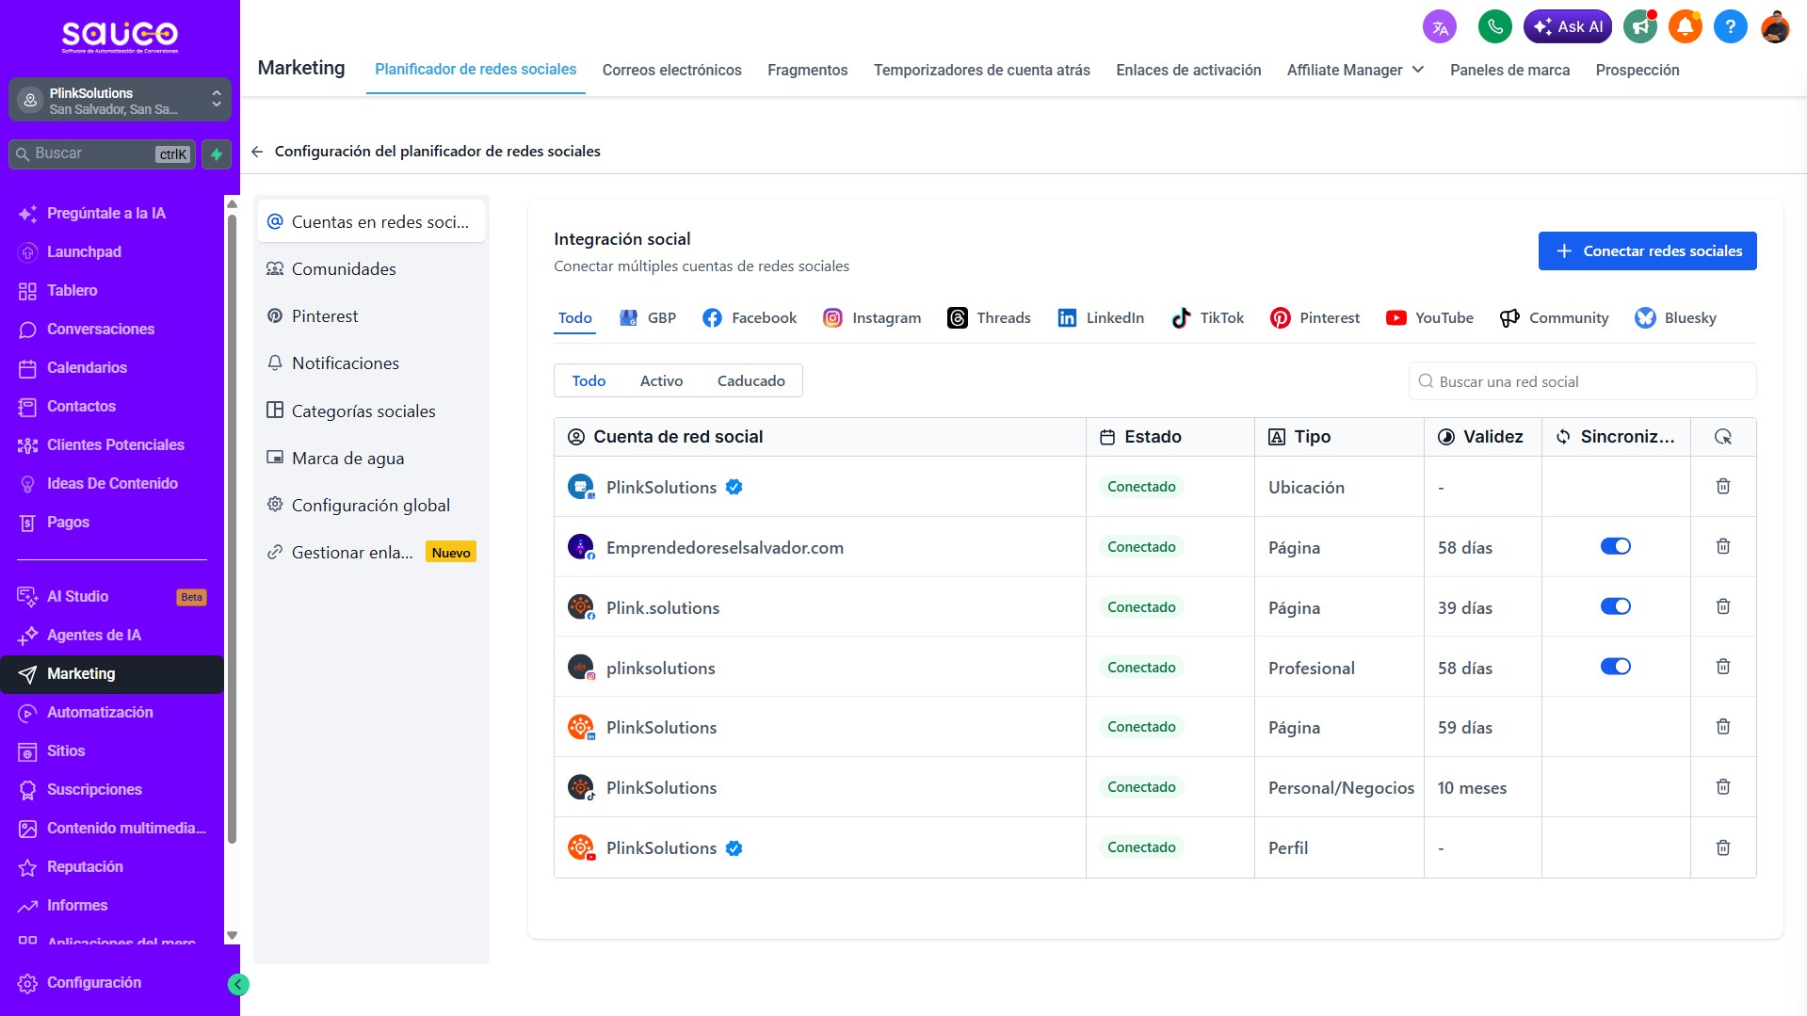Filter accounts by Community
The height and width of the screenshot is (1016, 1807).
click(1554, 318)
